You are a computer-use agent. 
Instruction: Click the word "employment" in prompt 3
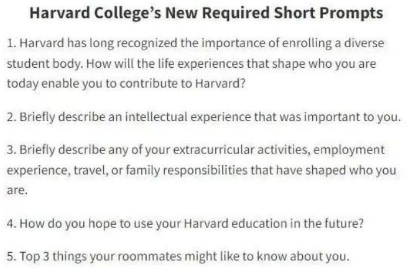click(x=349, y=150)
